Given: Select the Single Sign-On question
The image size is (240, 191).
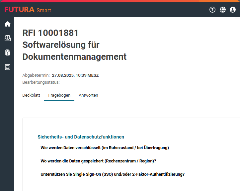Looking at the screenshot, I should (x=113, y=174).
